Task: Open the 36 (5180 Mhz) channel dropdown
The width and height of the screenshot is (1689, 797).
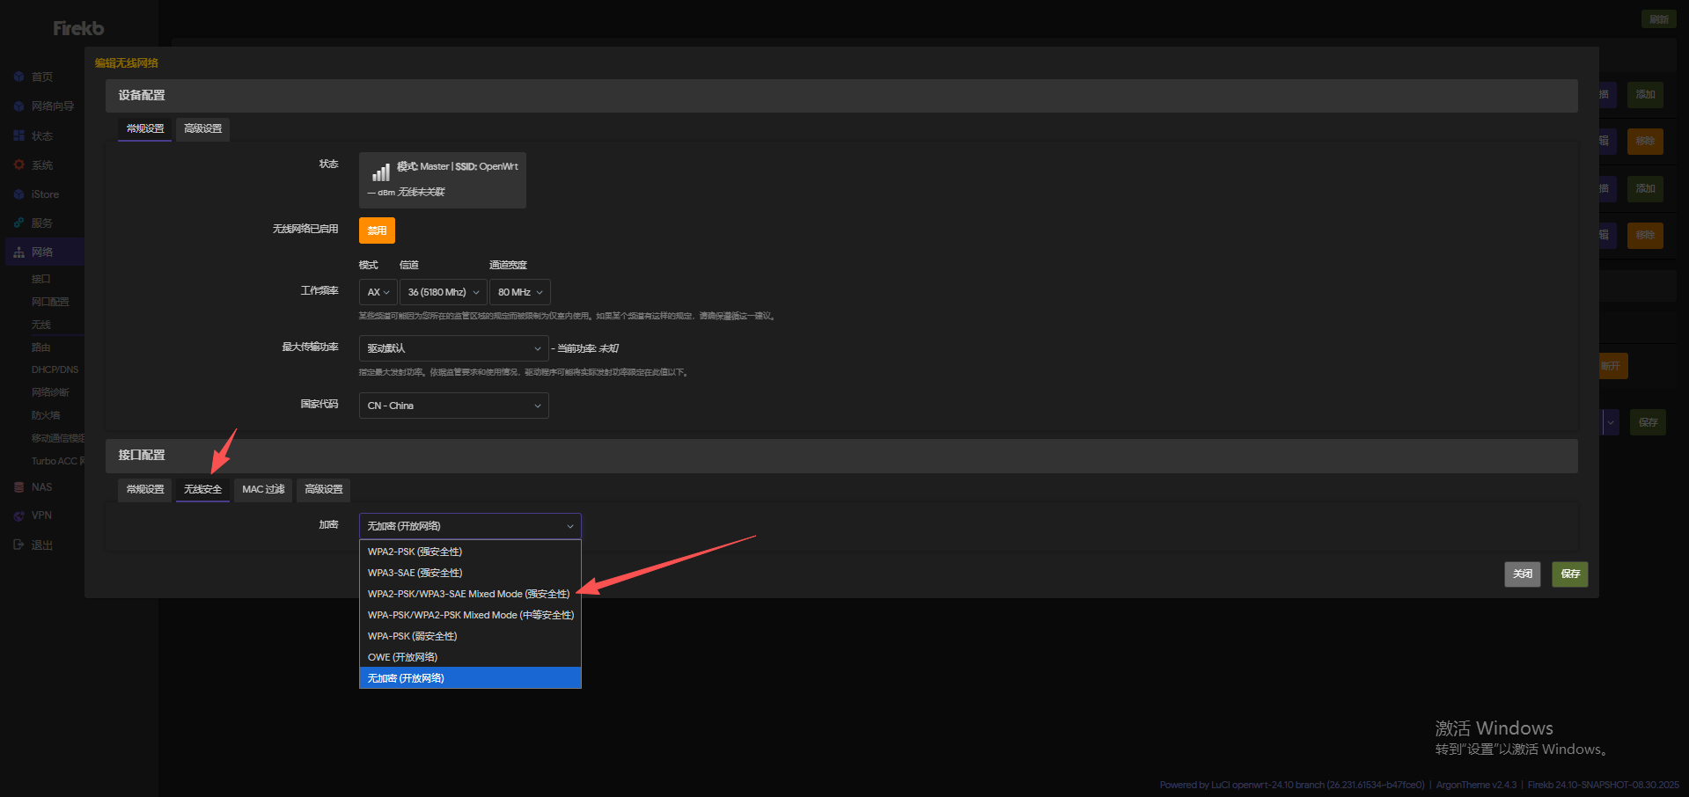Action: pyautogui.click(x=443, y=292)
